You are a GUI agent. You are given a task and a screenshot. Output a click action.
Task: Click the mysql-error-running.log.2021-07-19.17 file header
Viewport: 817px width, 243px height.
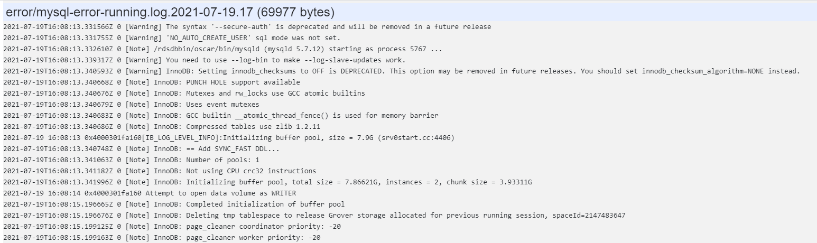pyautogui.click(x=169, y=12)
